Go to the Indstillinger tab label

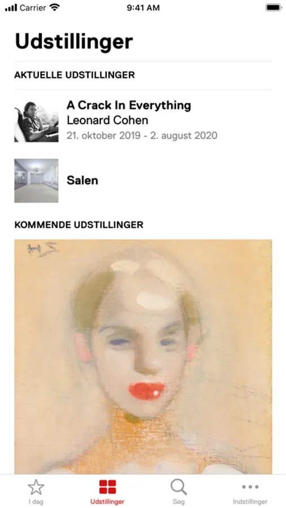[250, 502]
